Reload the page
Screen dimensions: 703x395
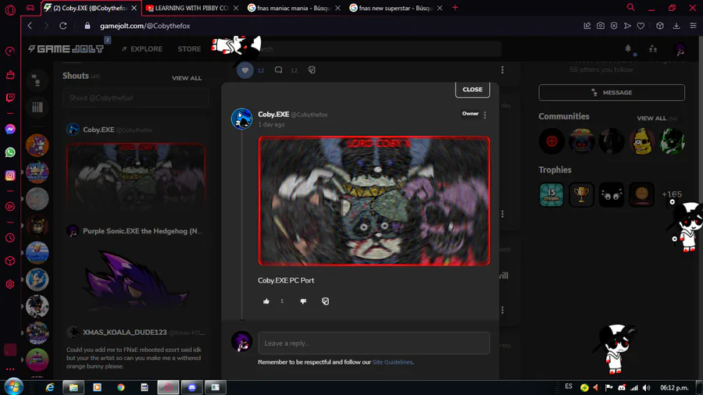[63, 26]
